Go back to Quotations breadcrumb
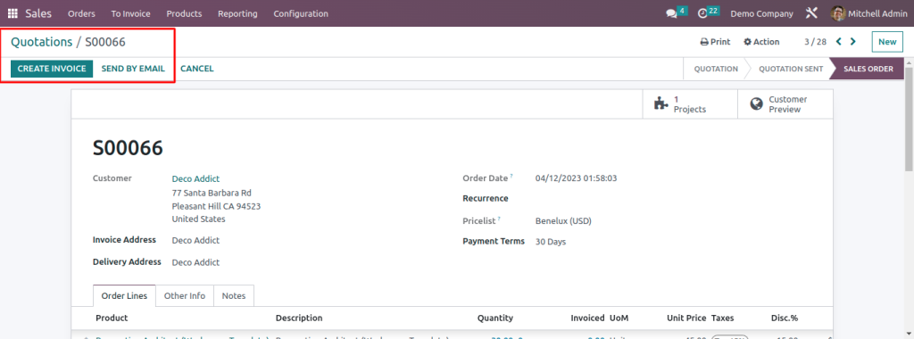This screenshot has height=339, width=914. click(41, 42)
